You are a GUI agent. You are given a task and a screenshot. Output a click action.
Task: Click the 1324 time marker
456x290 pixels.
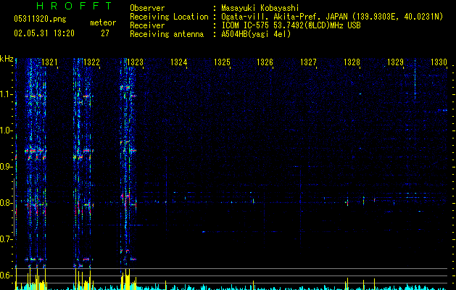point(178,62)
